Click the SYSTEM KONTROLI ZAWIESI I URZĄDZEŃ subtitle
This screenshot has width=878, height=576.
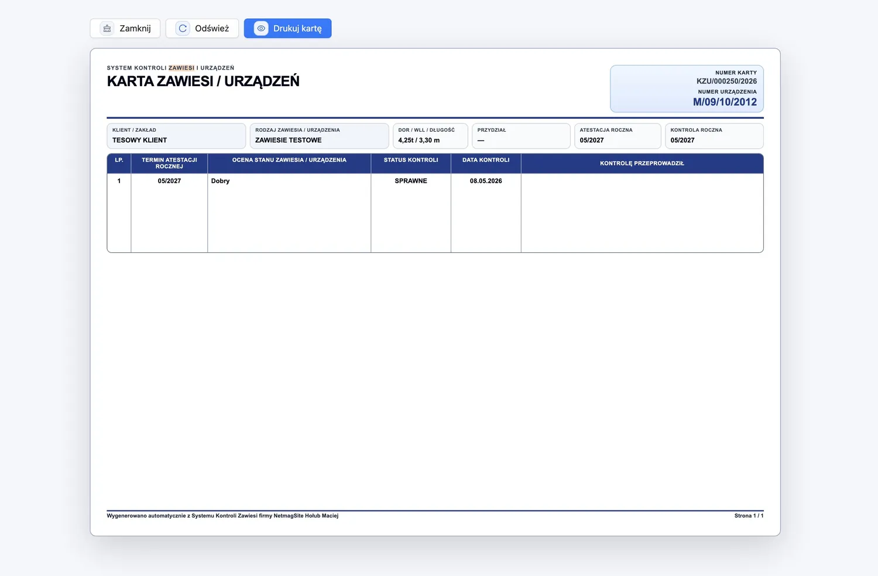pyautogui.click(x=170, y=68)
